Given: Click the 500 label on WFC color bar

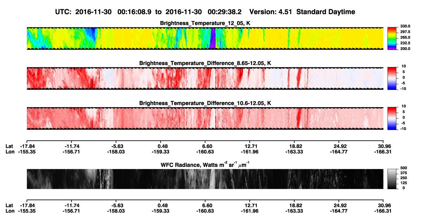Looking at the screenshot, I should [x=403, y=168].
